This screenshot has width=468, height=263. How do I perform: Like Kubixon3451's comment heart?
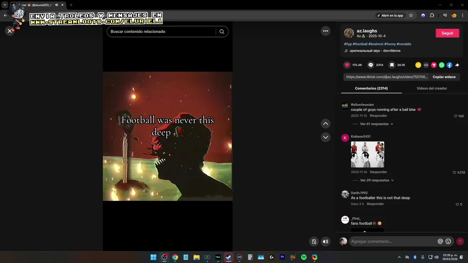coord(454,172)
